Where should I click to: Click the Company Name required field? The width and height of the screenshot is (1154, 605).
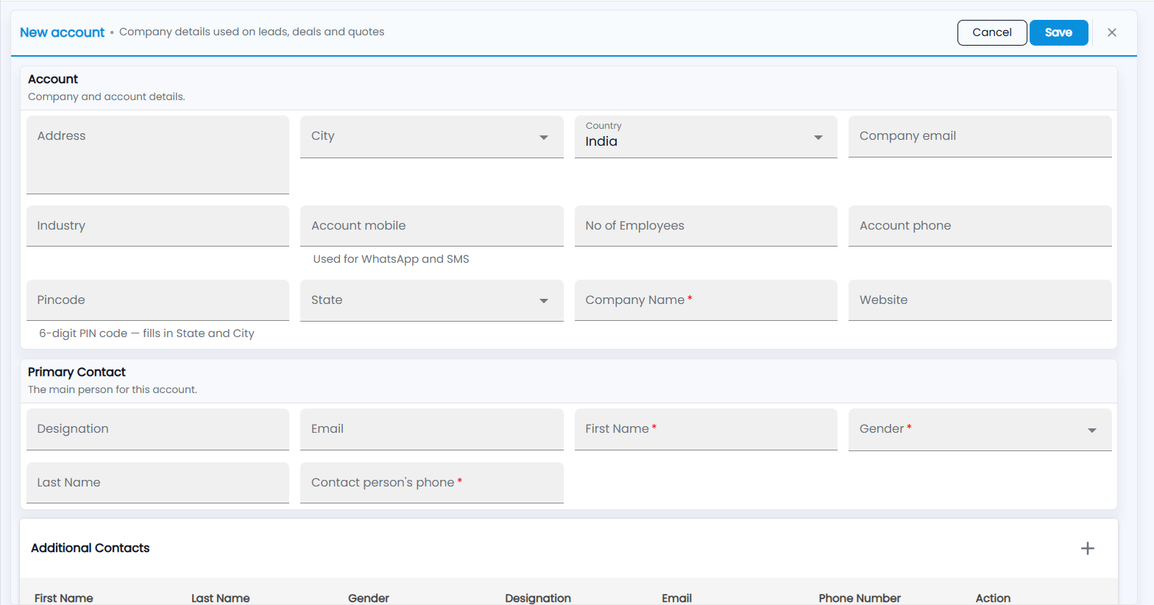tap(706, 300)
